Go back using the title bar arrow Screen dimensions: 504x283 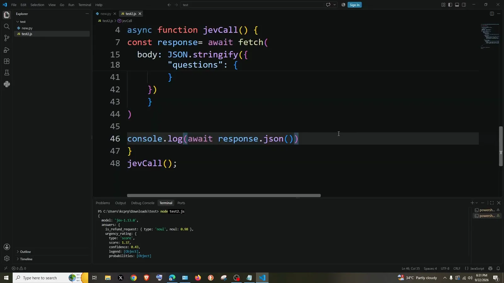[x=169, y=5]
